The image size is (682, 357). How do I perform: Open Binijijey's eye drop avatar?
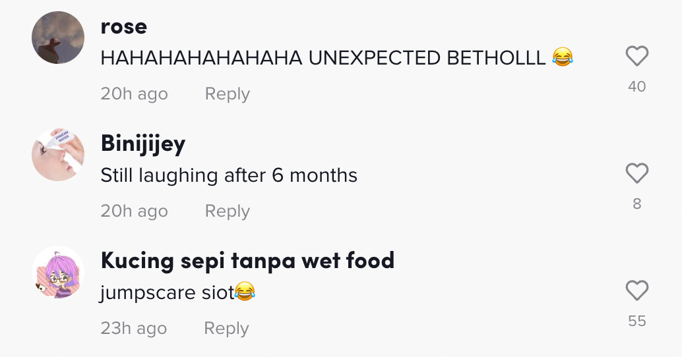(58, 155)
